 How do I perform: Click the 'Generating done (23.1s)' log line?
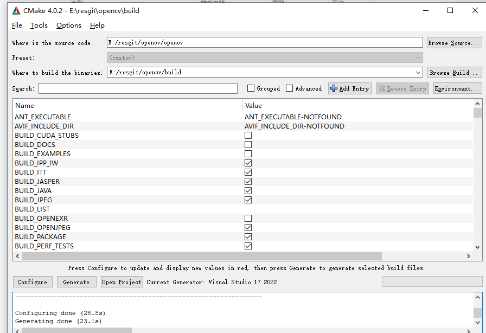click(x=58, y=321)
